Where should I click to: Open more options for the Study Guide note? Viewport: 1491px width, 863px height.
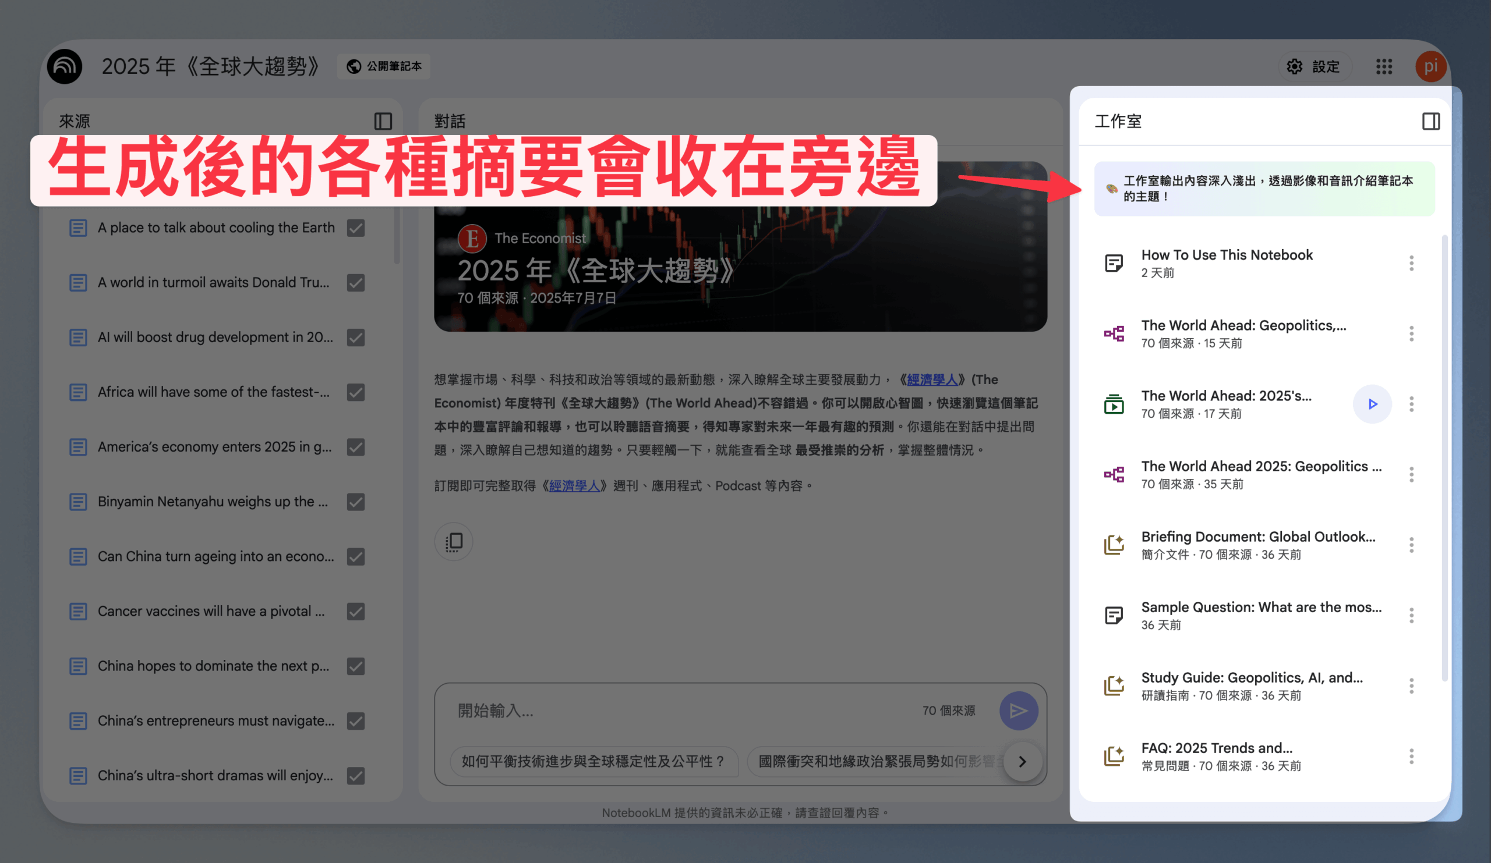(x=1411, y=686)
